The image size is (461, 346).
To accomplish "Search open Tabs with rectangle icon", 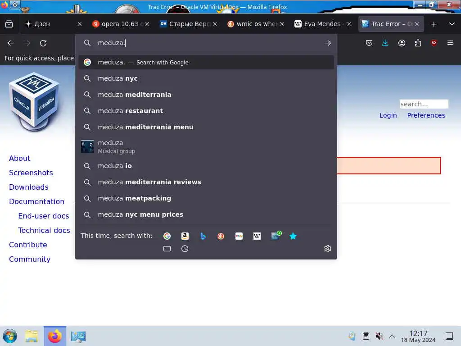I will 167,249.
